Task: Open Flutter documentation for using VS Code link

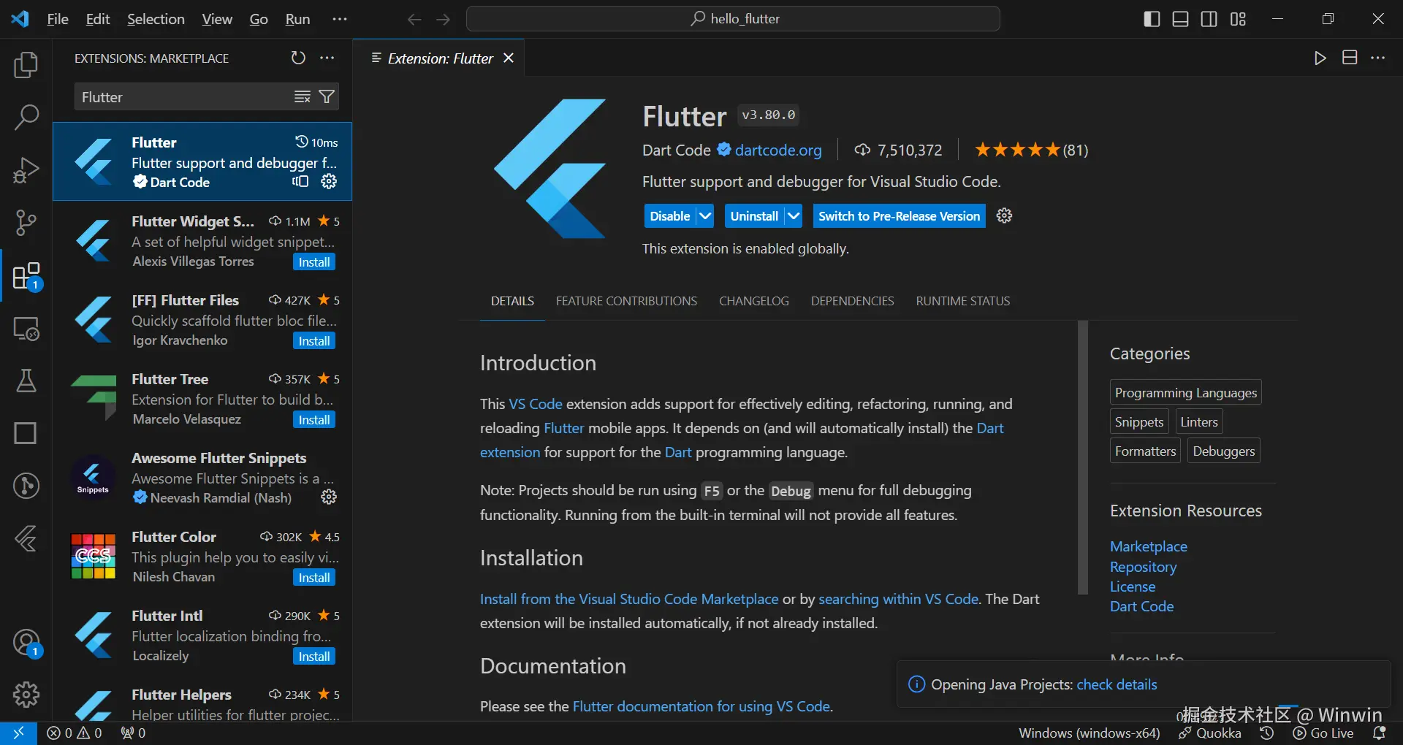Action: (x=701, y=706)
